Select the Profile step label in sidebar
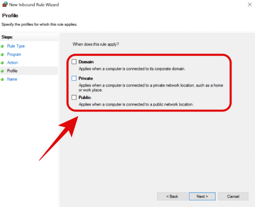The width and height of the screenshot is (255, 207). (12, 71)
